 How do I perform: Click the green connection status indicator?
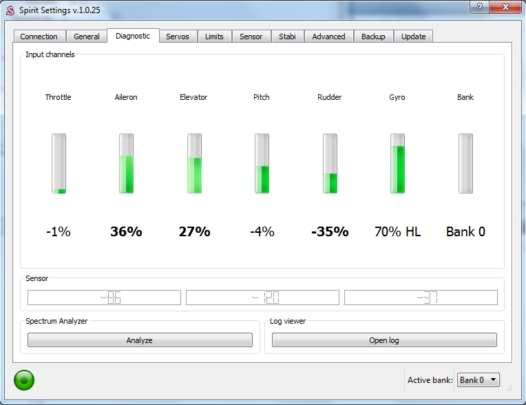point(24,380)
